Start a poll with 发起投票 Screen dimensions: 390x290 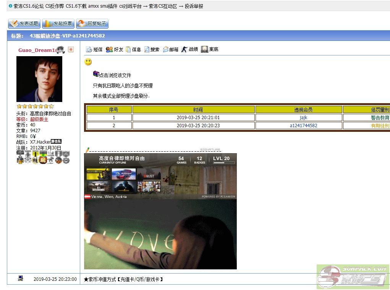(x=58, y=24)
